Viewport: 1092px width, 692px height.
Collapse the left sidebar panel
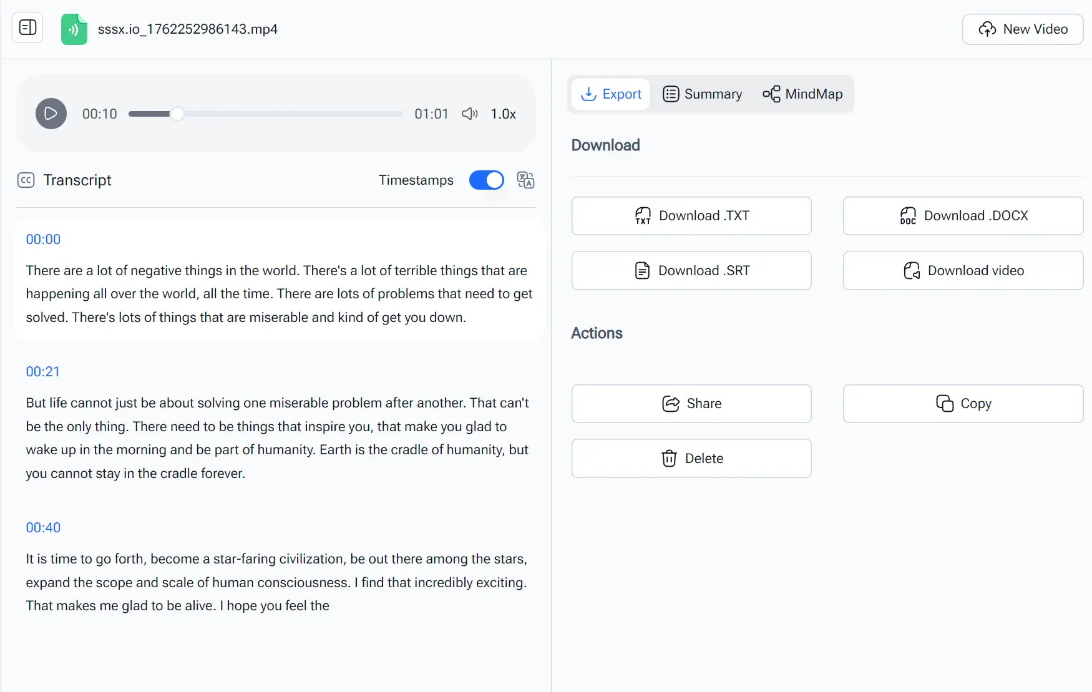(27, 27)
